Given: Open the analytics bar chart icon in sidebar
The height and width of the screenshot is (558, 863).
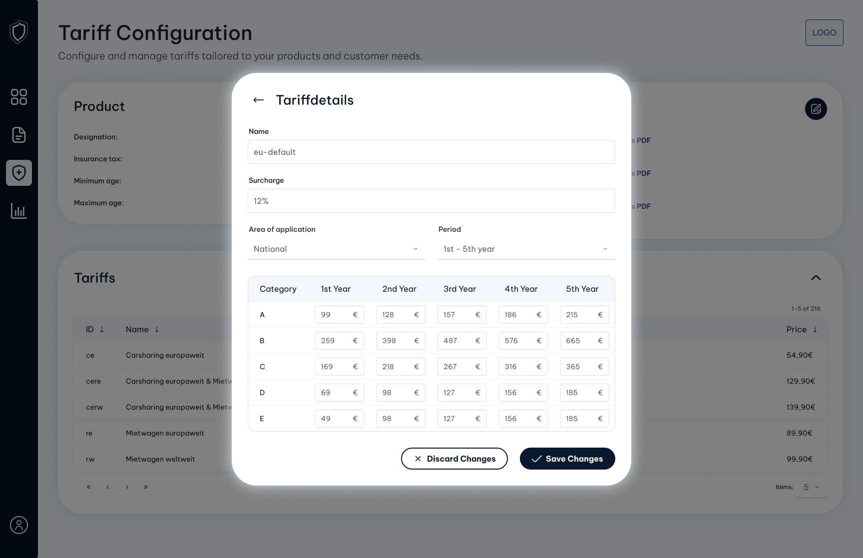Looking at the screenshot, I should point(19,211).
